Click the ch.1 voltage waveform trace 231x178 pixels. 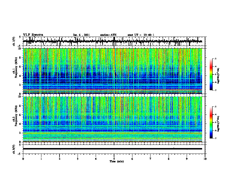tap(112, 41)
